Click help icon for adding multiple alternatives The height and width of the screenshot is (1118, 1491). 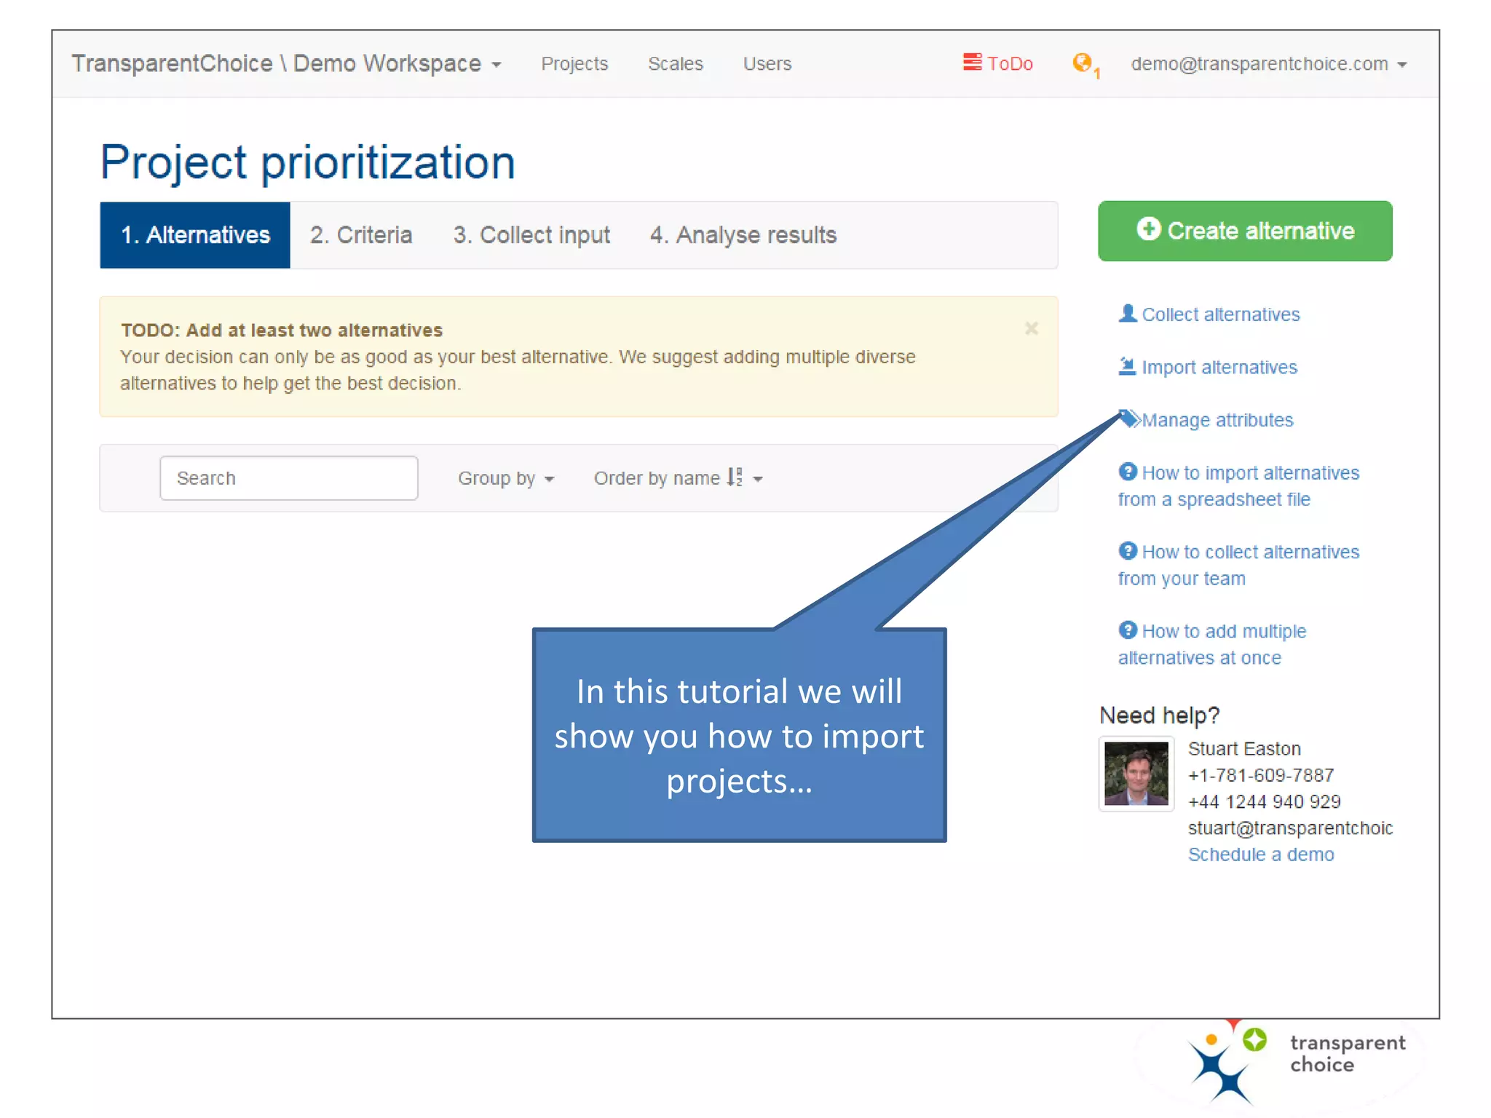(1128, 630)
